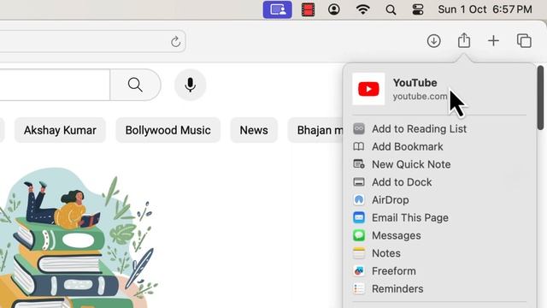Viewport: 547px width, 308px height.
Task: Choose Add to Reading List
Action: 439,129
